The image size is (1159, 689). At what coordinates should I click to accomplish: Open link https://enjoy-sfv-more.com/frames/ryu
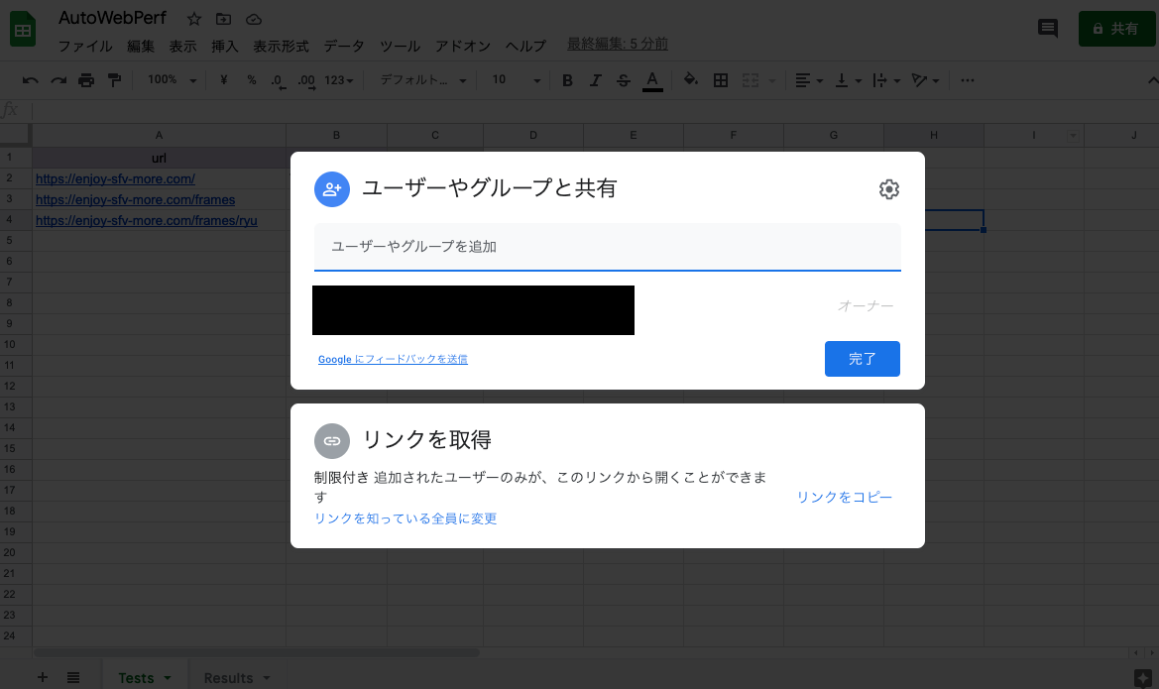pyautogui.click(x=147, y=220)
